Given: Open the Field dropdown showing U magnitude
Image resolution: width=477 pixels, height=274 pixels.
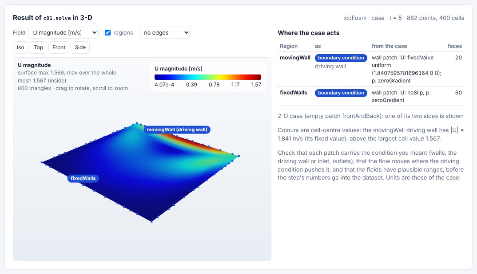Looking at the screenshot, I should point(63,32).
